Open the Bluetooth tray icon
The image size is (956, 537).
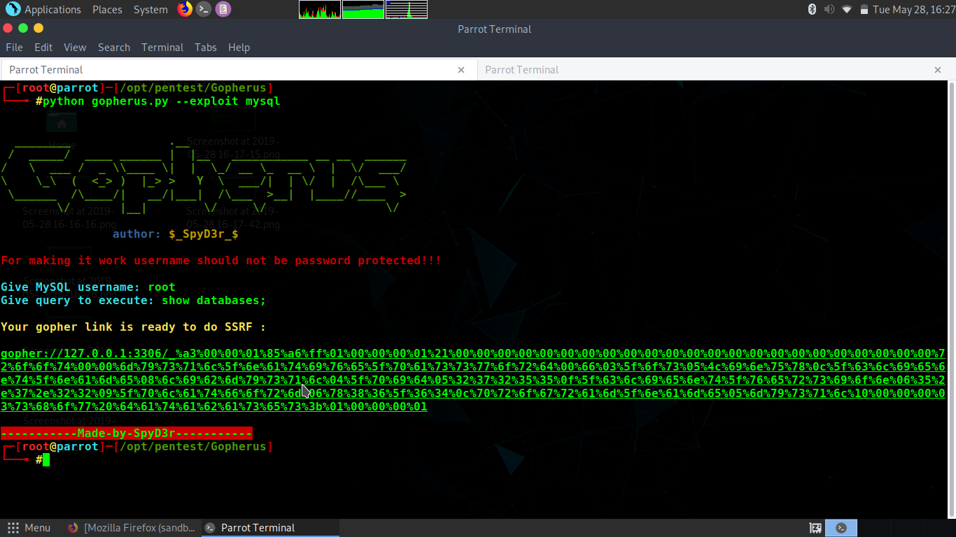813,9
